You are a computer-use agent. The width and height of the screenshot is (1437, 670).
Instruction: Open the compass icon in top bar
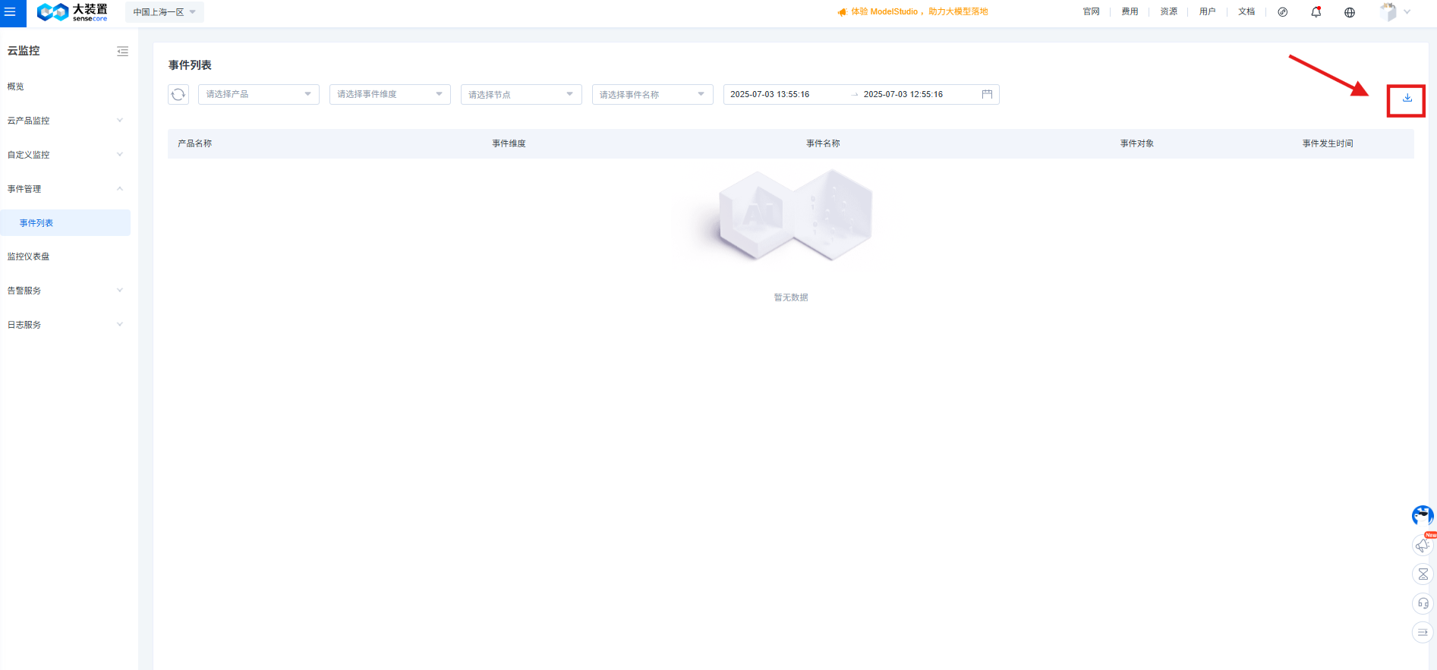tap(1282, 12)
